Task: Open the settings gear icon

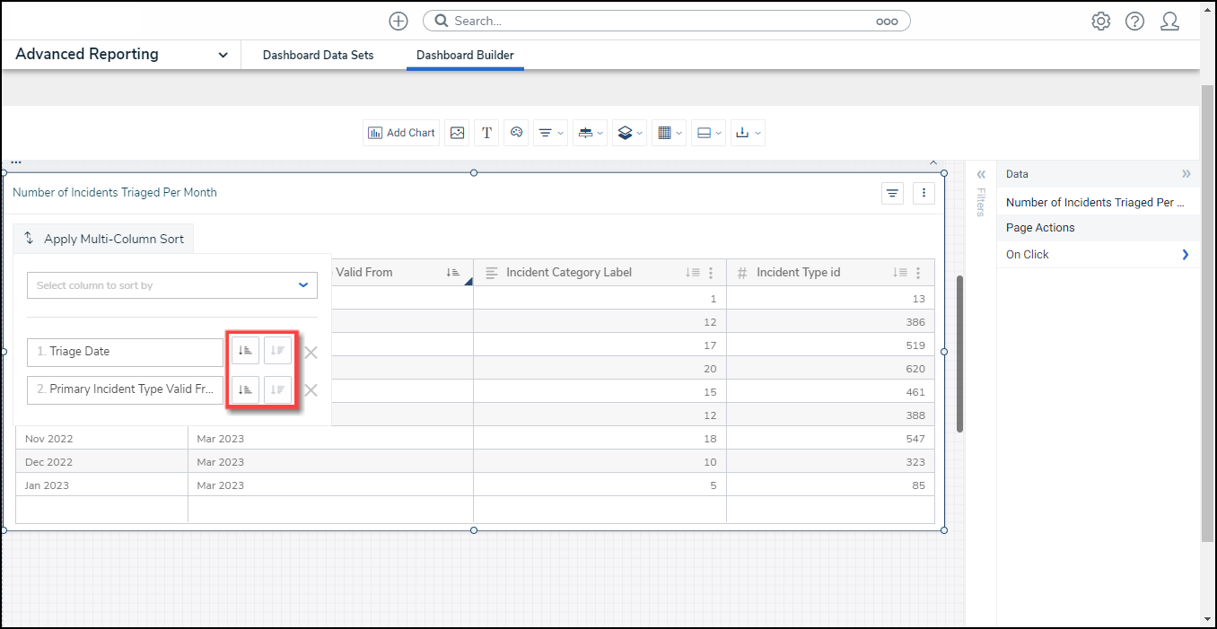Action: pos(1100,22)
